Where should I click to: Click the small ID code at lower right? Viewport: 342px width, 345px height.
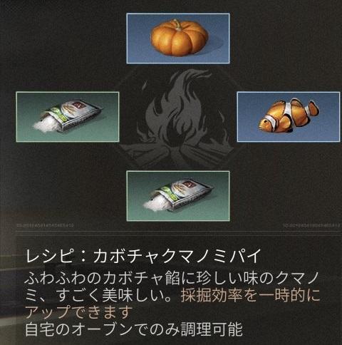[x=311, y=225]
